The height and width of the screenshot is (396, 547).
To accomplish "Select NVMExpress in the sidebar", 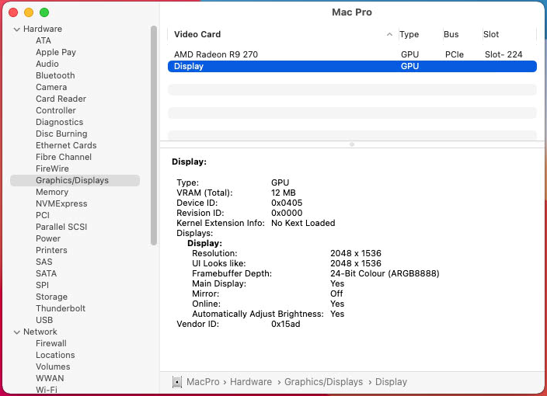I will tap(61, 203).
